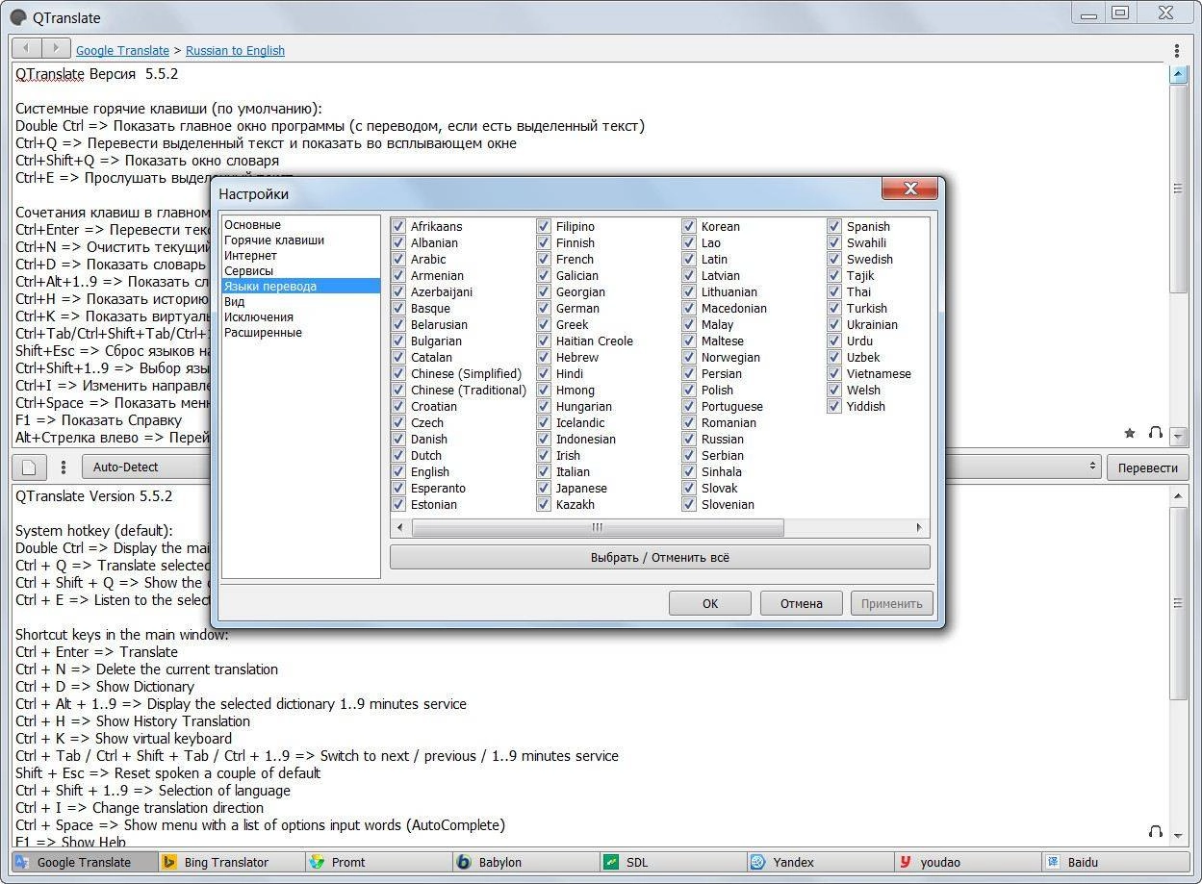This screenshot has height=884, width=1202.
Task: Toggle the German language checkbox
Action: (544, 308)
